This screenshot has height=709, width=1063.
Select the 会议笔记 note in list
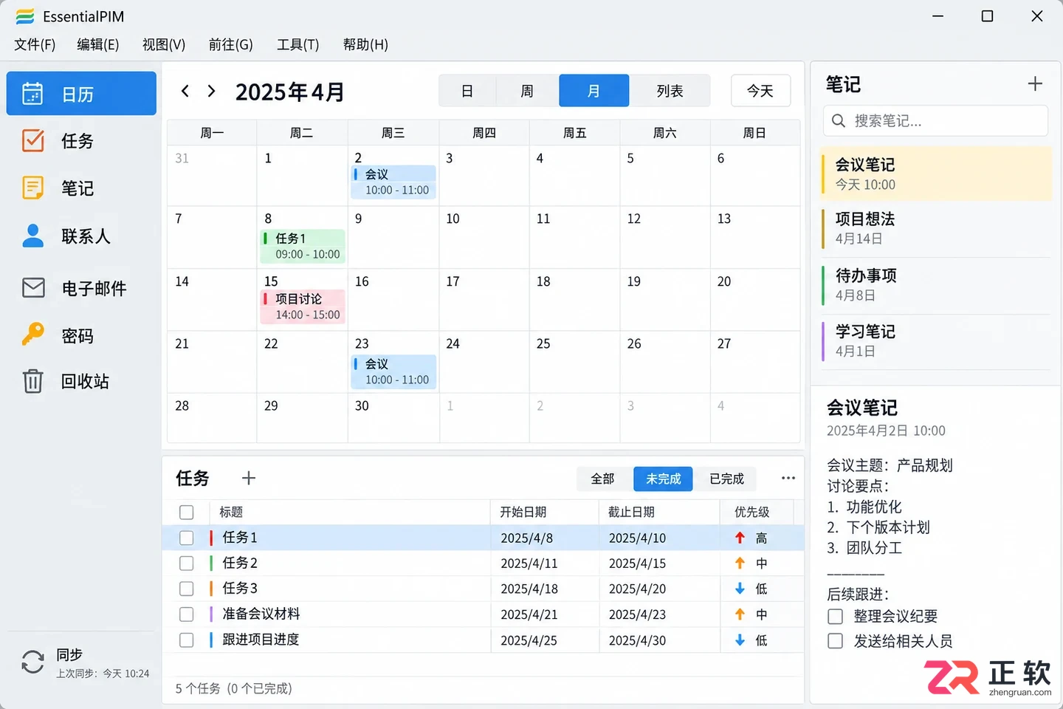[936, 174]
